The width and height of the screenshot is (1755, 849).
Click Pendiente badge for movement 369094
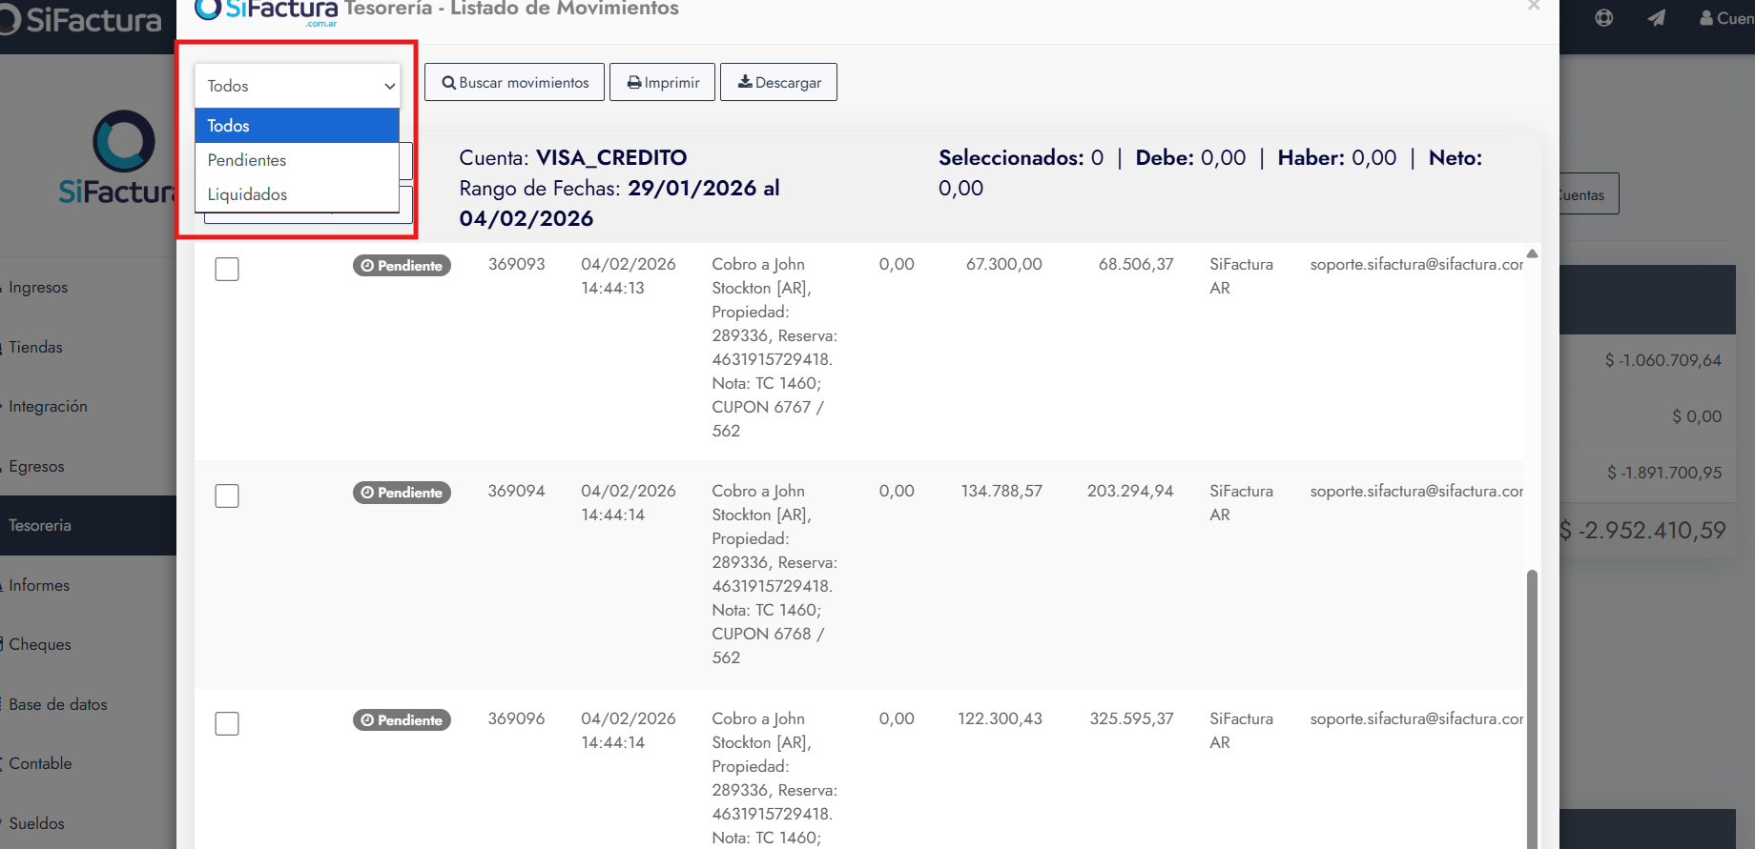point(402,493)
